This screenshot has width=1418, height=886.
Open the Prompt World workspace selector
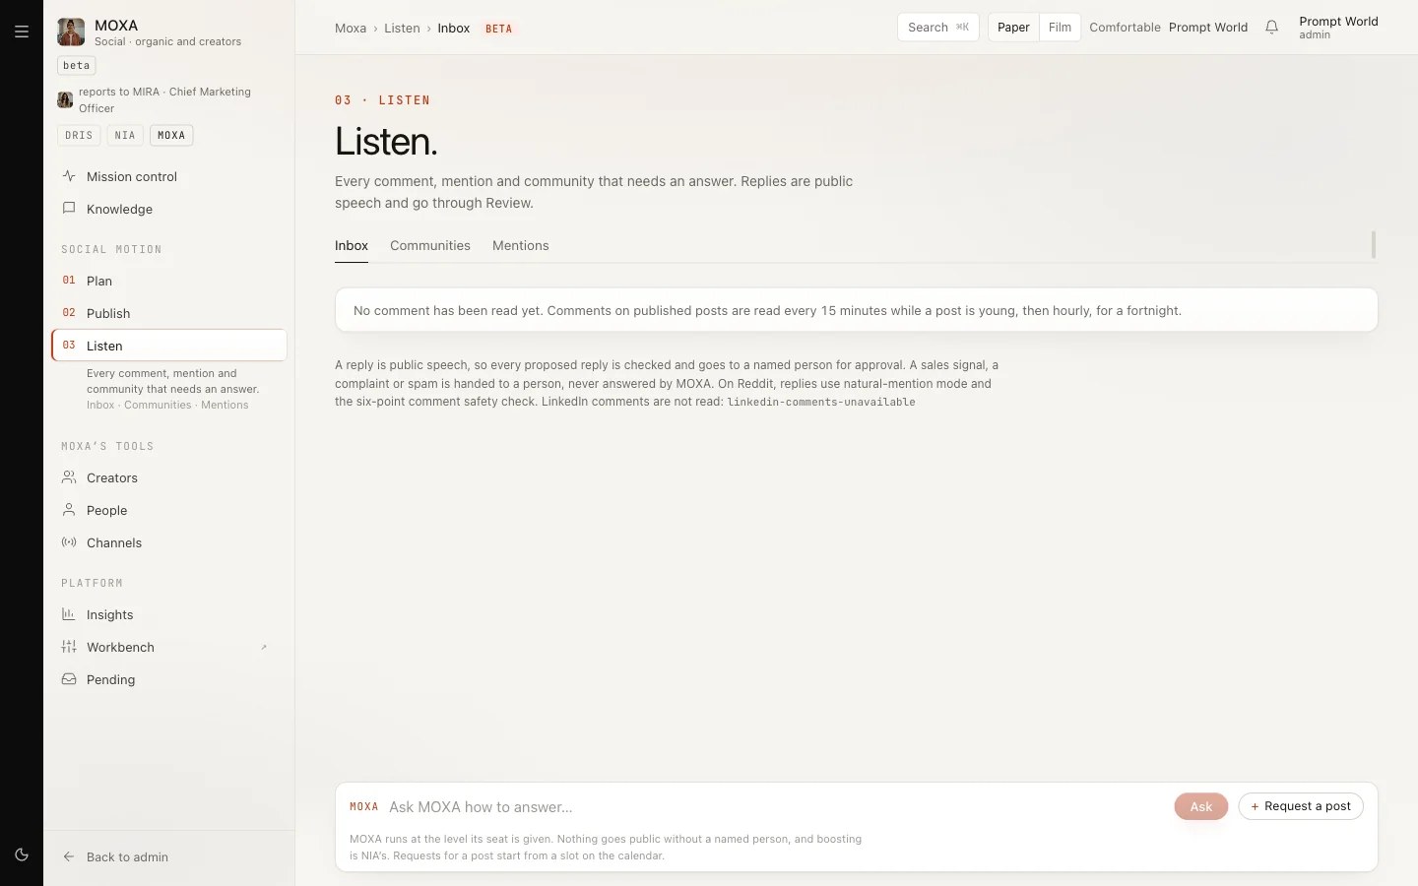point(1208,28)
